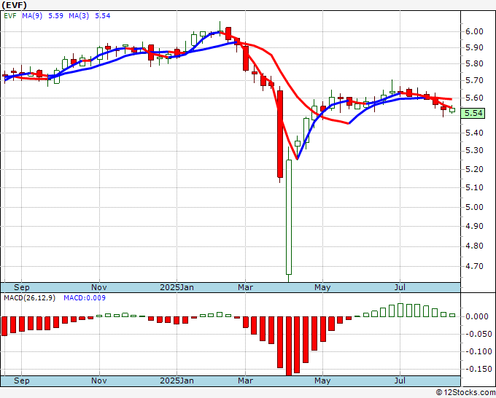The width and height of the screenshot is (496, 398).
Task: Click the 5.30 price axis label
Action: (474, 150)
